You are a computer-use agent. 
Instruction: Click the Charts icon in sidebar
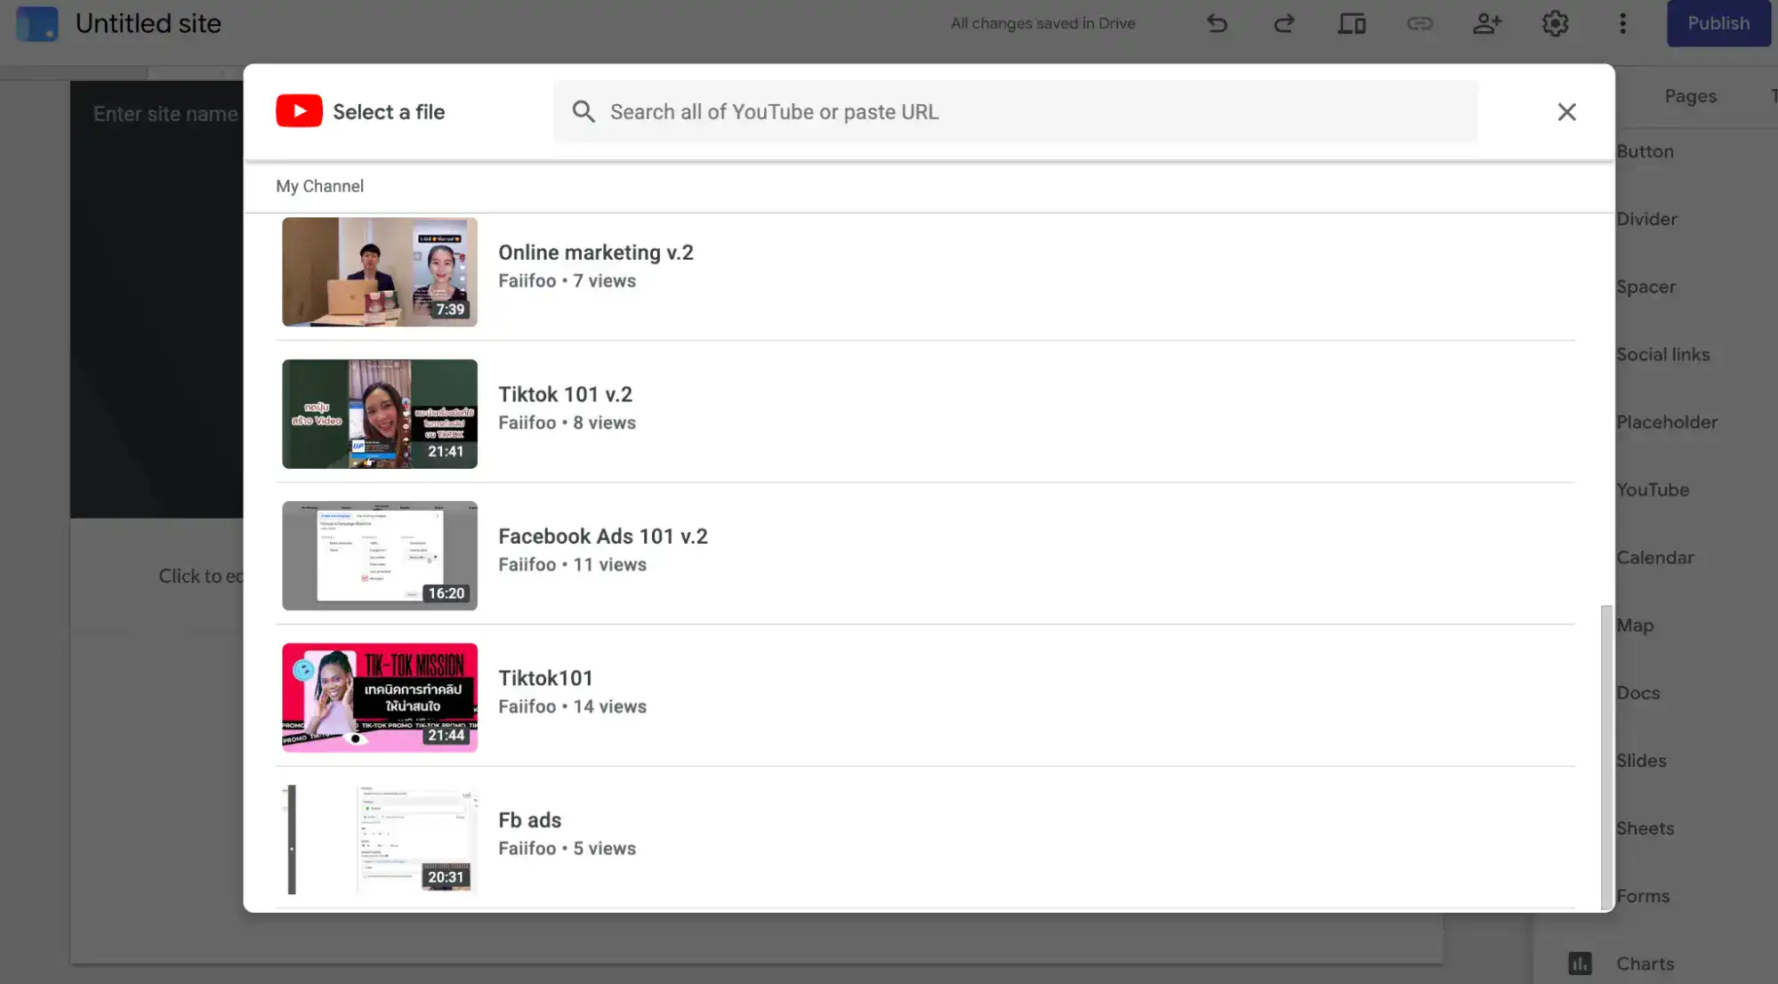click(x=1580, y=963)
